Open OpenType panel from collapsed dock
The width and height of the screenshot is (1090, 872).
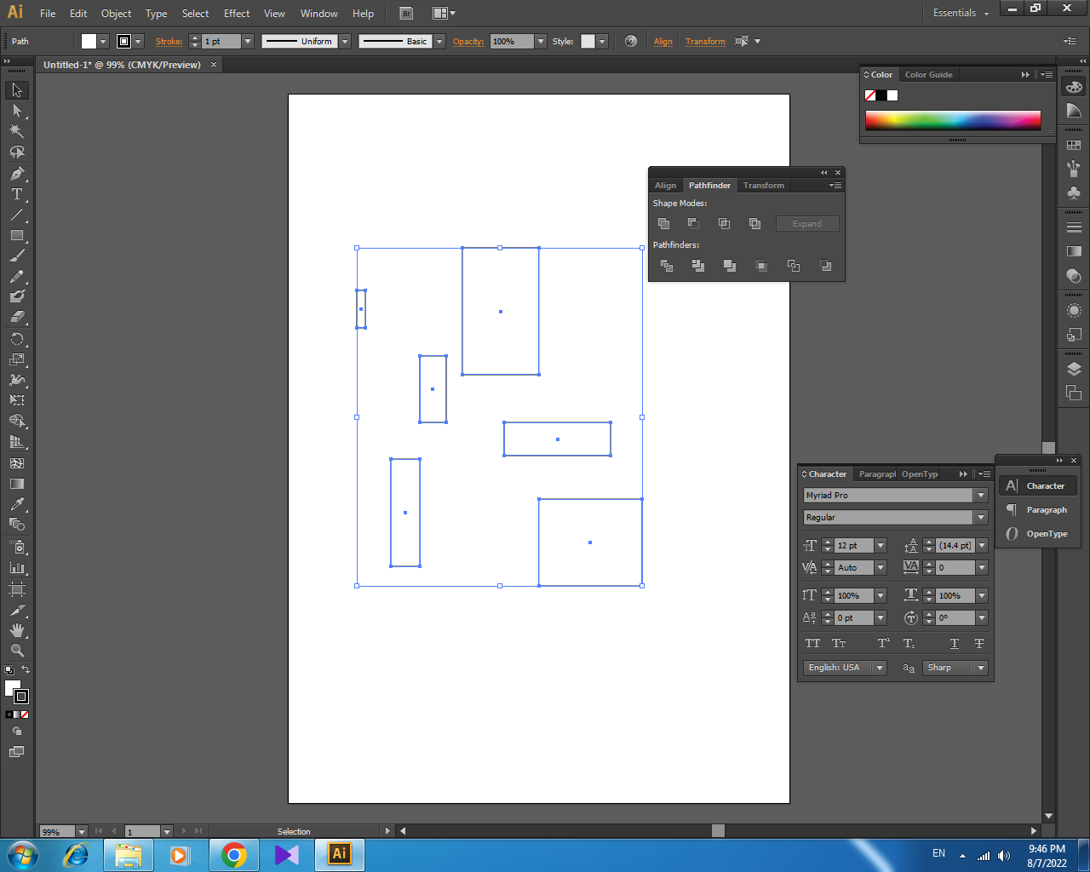point(1038,534)
